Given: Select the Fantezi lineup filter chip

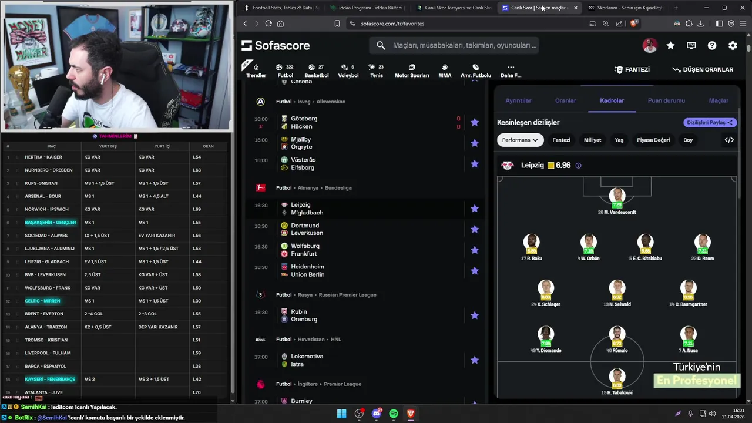Looking at the screenshot, I should [x=561, y=140].
